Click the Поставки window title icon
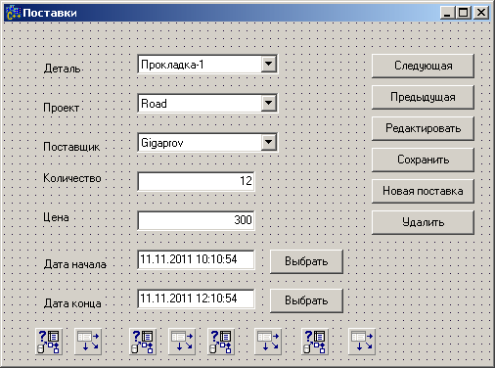 [13, 13]
